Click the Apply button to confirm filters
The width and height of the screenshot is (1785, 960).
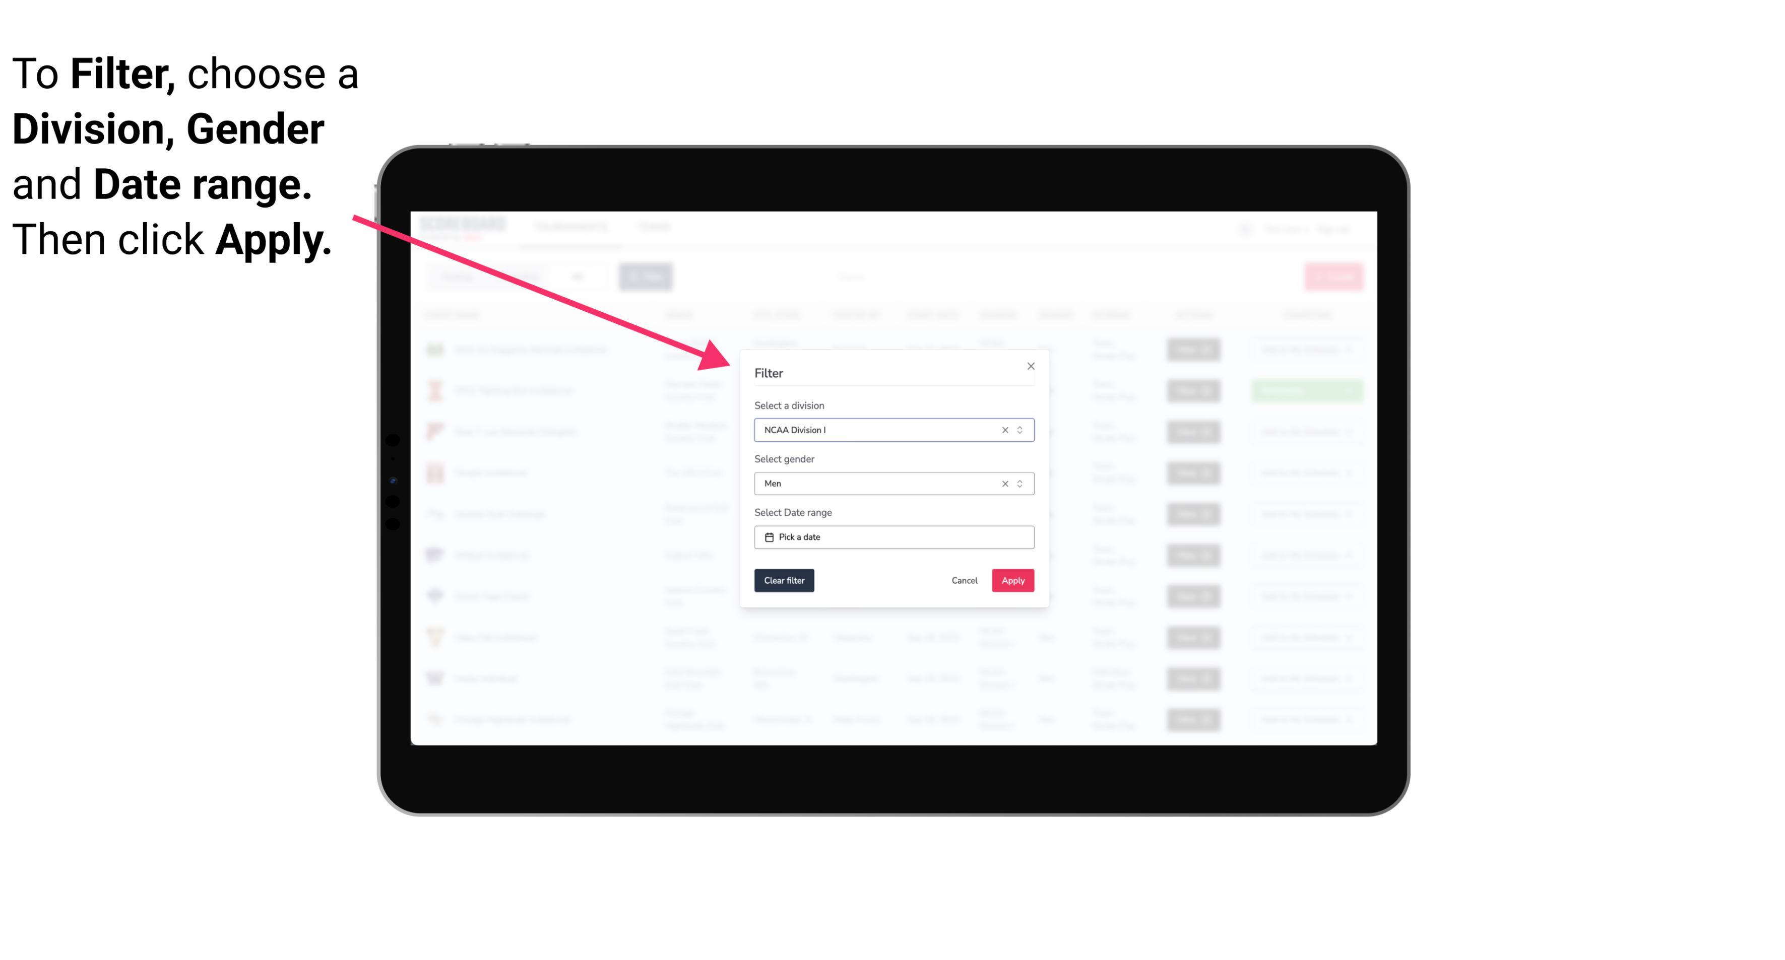click(1011, 581)
